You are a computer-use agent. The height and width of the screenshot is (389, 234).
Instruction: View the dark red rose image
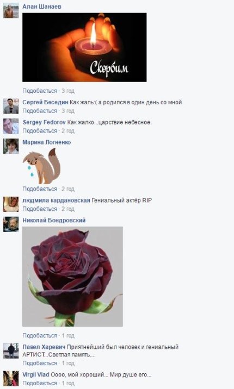72,277
